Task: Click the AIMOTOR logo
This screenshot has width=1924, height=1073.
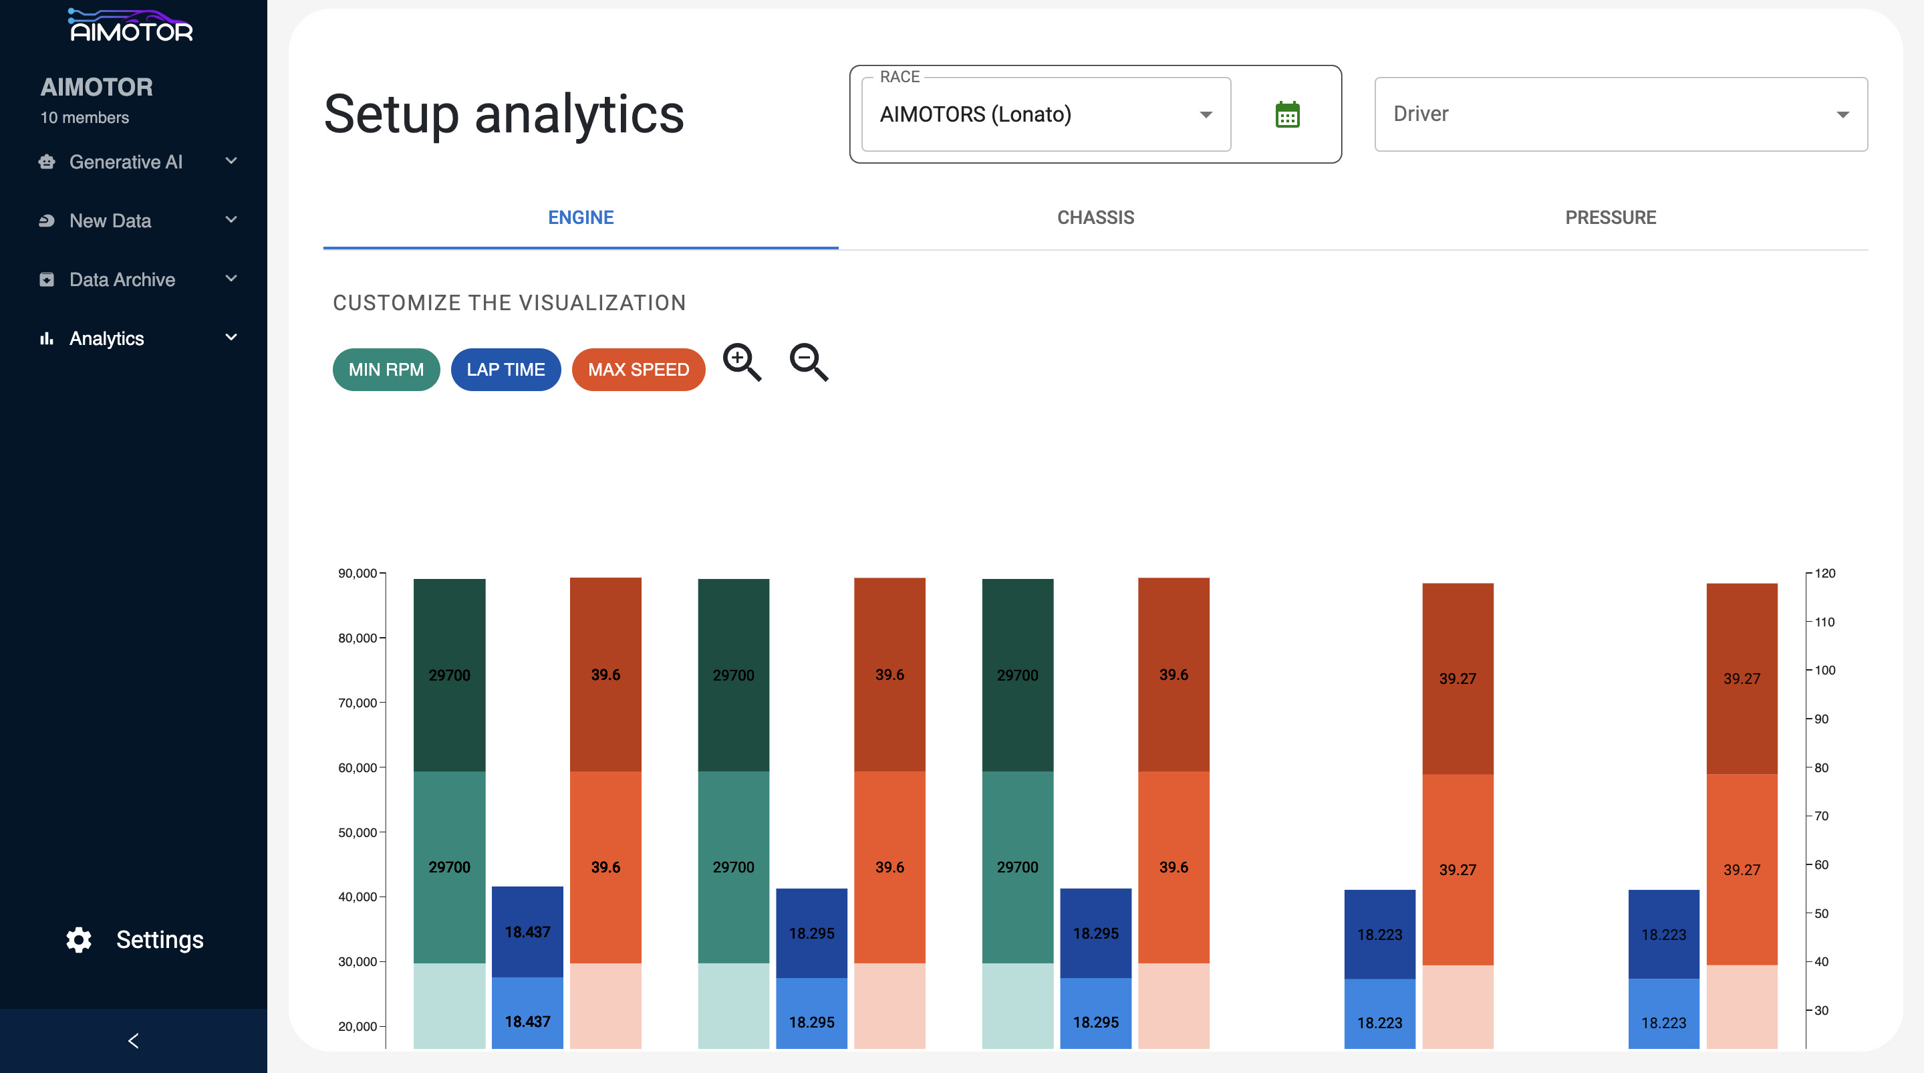Action: pyautogui.click(x=131, y=26)
